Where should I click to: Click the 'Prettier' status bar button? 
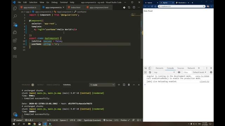pos(125,120)
